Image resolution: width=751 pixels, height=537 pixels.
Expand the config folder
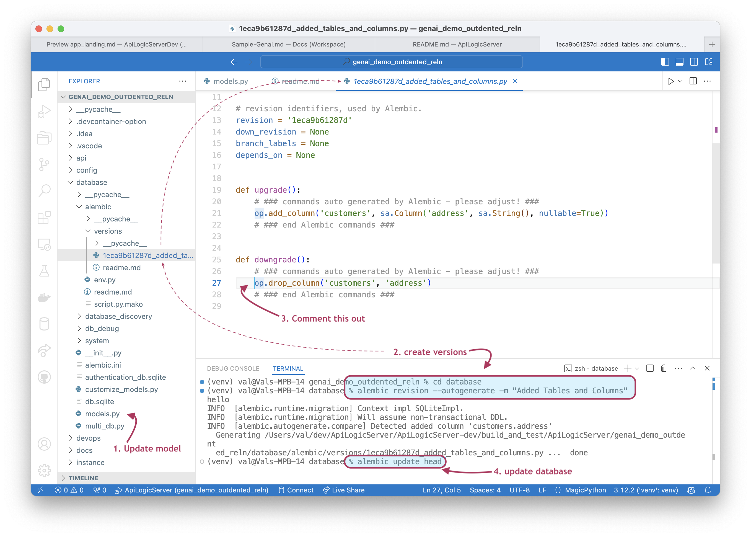(x=126, y=170)
